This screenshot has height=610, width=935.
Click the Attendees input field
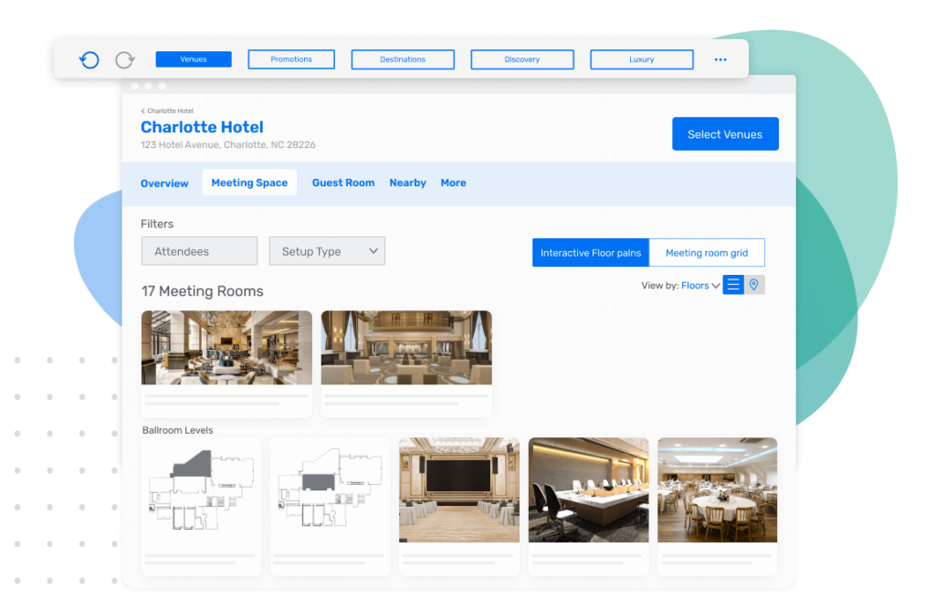click(x=199, y=250)
